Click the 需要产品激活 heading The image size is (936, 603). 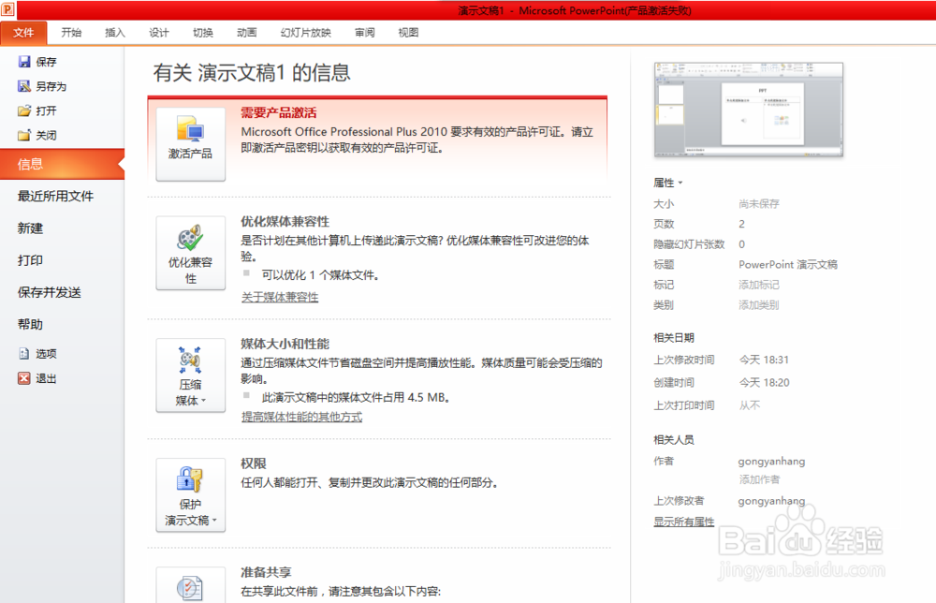coord(279,112)
